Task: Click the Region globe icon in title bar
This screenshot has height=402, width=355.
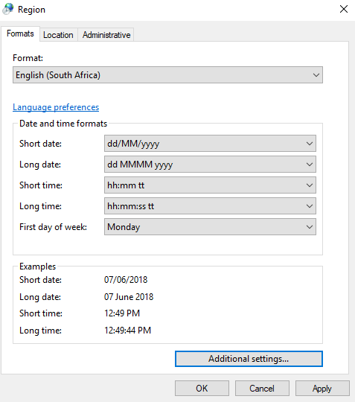Action: [x=7, y=9]
